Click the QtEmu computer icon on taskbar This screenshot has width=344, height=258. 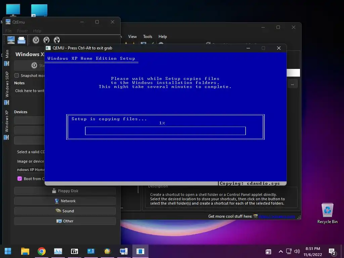coord(124,251)
